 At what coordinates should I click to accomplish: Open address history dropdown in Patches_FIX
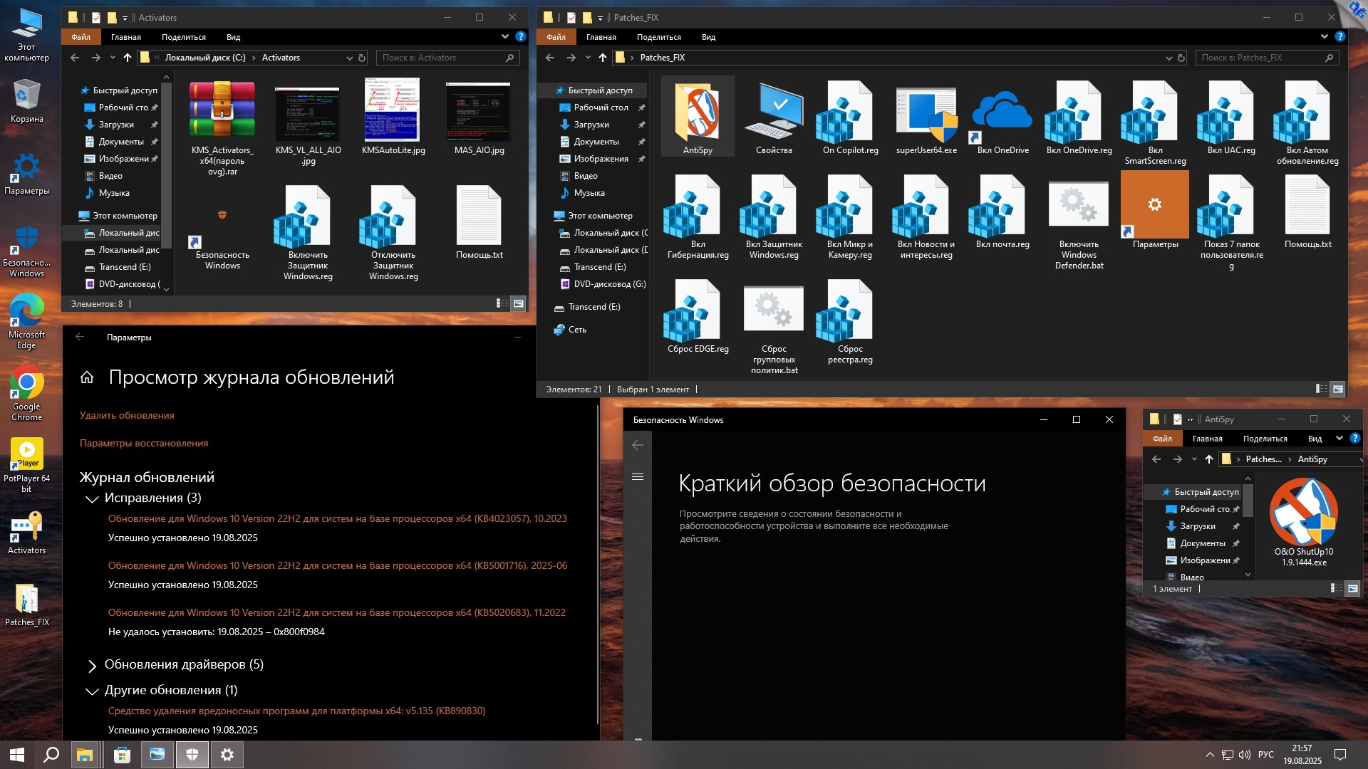pos(1168,58)
